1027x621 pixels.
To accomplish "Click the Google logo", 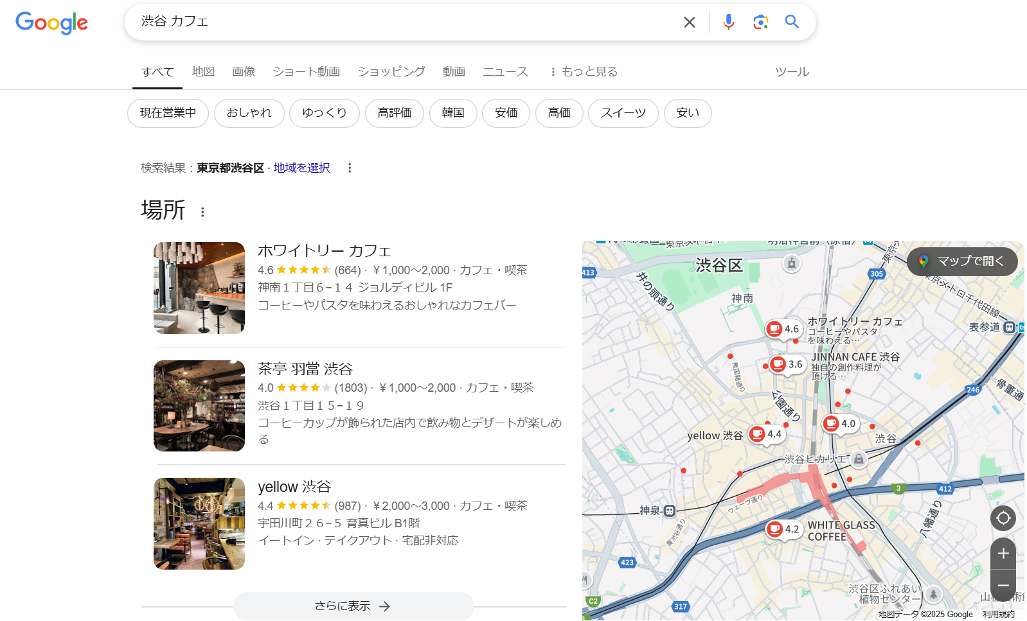I will (x=51, y=23).
